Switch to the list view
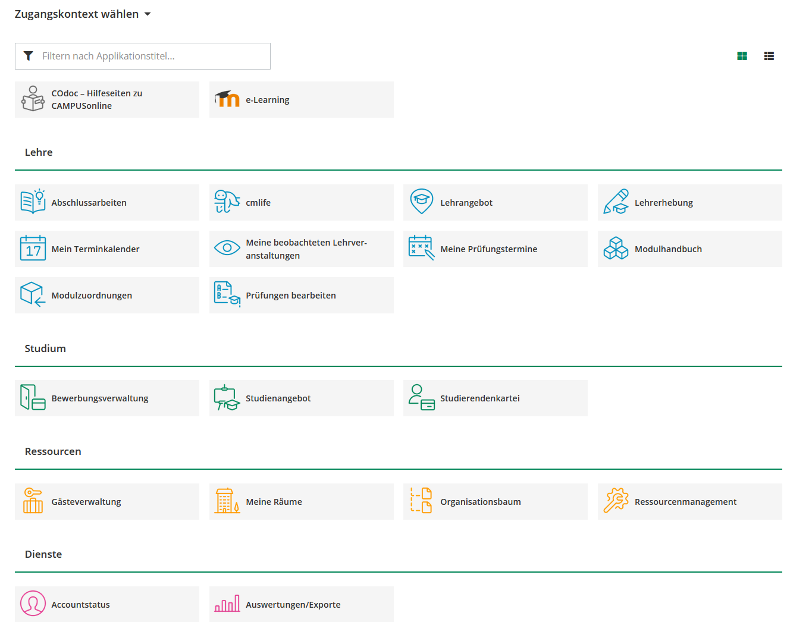Screen dimensions: 812x622 tap(769, 56)
